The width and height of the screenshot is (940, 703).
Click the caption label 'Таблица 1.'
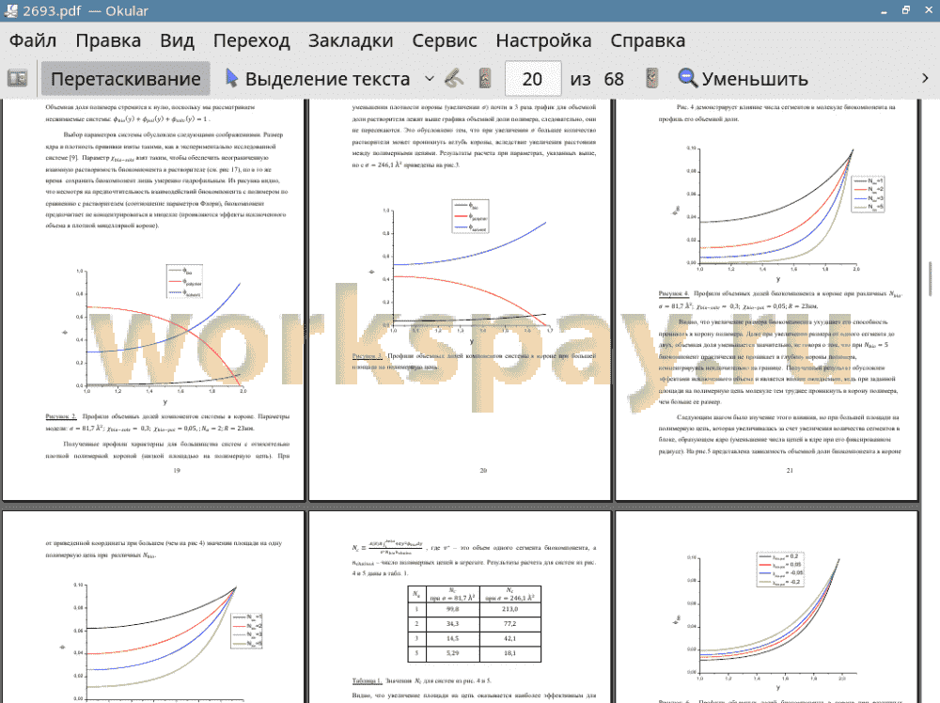pyautogui.click(x=367, y=680)
